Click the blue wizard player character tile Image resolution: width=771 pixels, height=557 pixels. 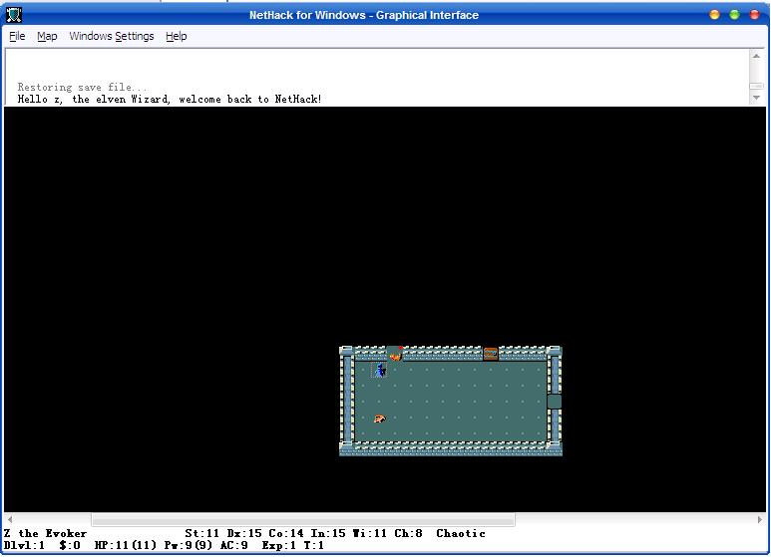click(379, 370)
